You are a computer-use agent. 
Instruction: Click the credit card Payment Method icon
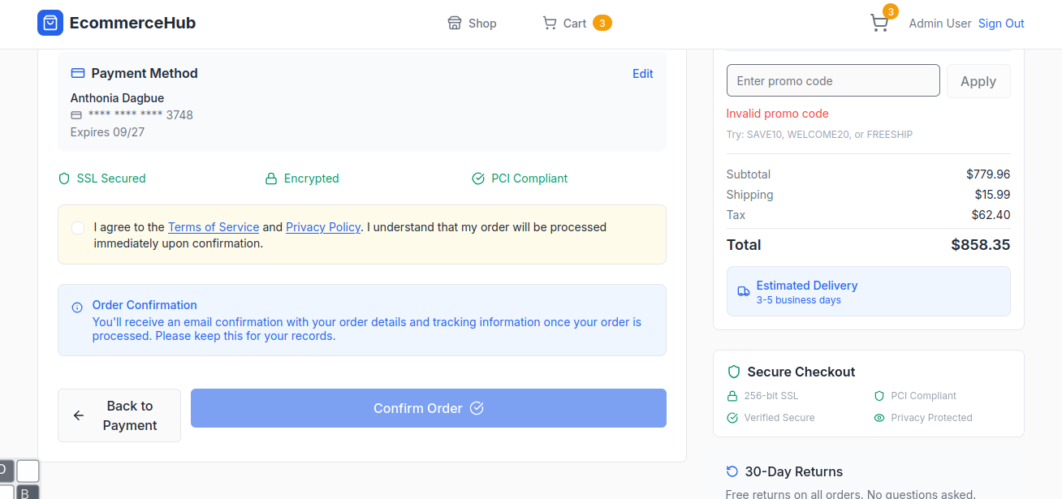coord(78,73)
